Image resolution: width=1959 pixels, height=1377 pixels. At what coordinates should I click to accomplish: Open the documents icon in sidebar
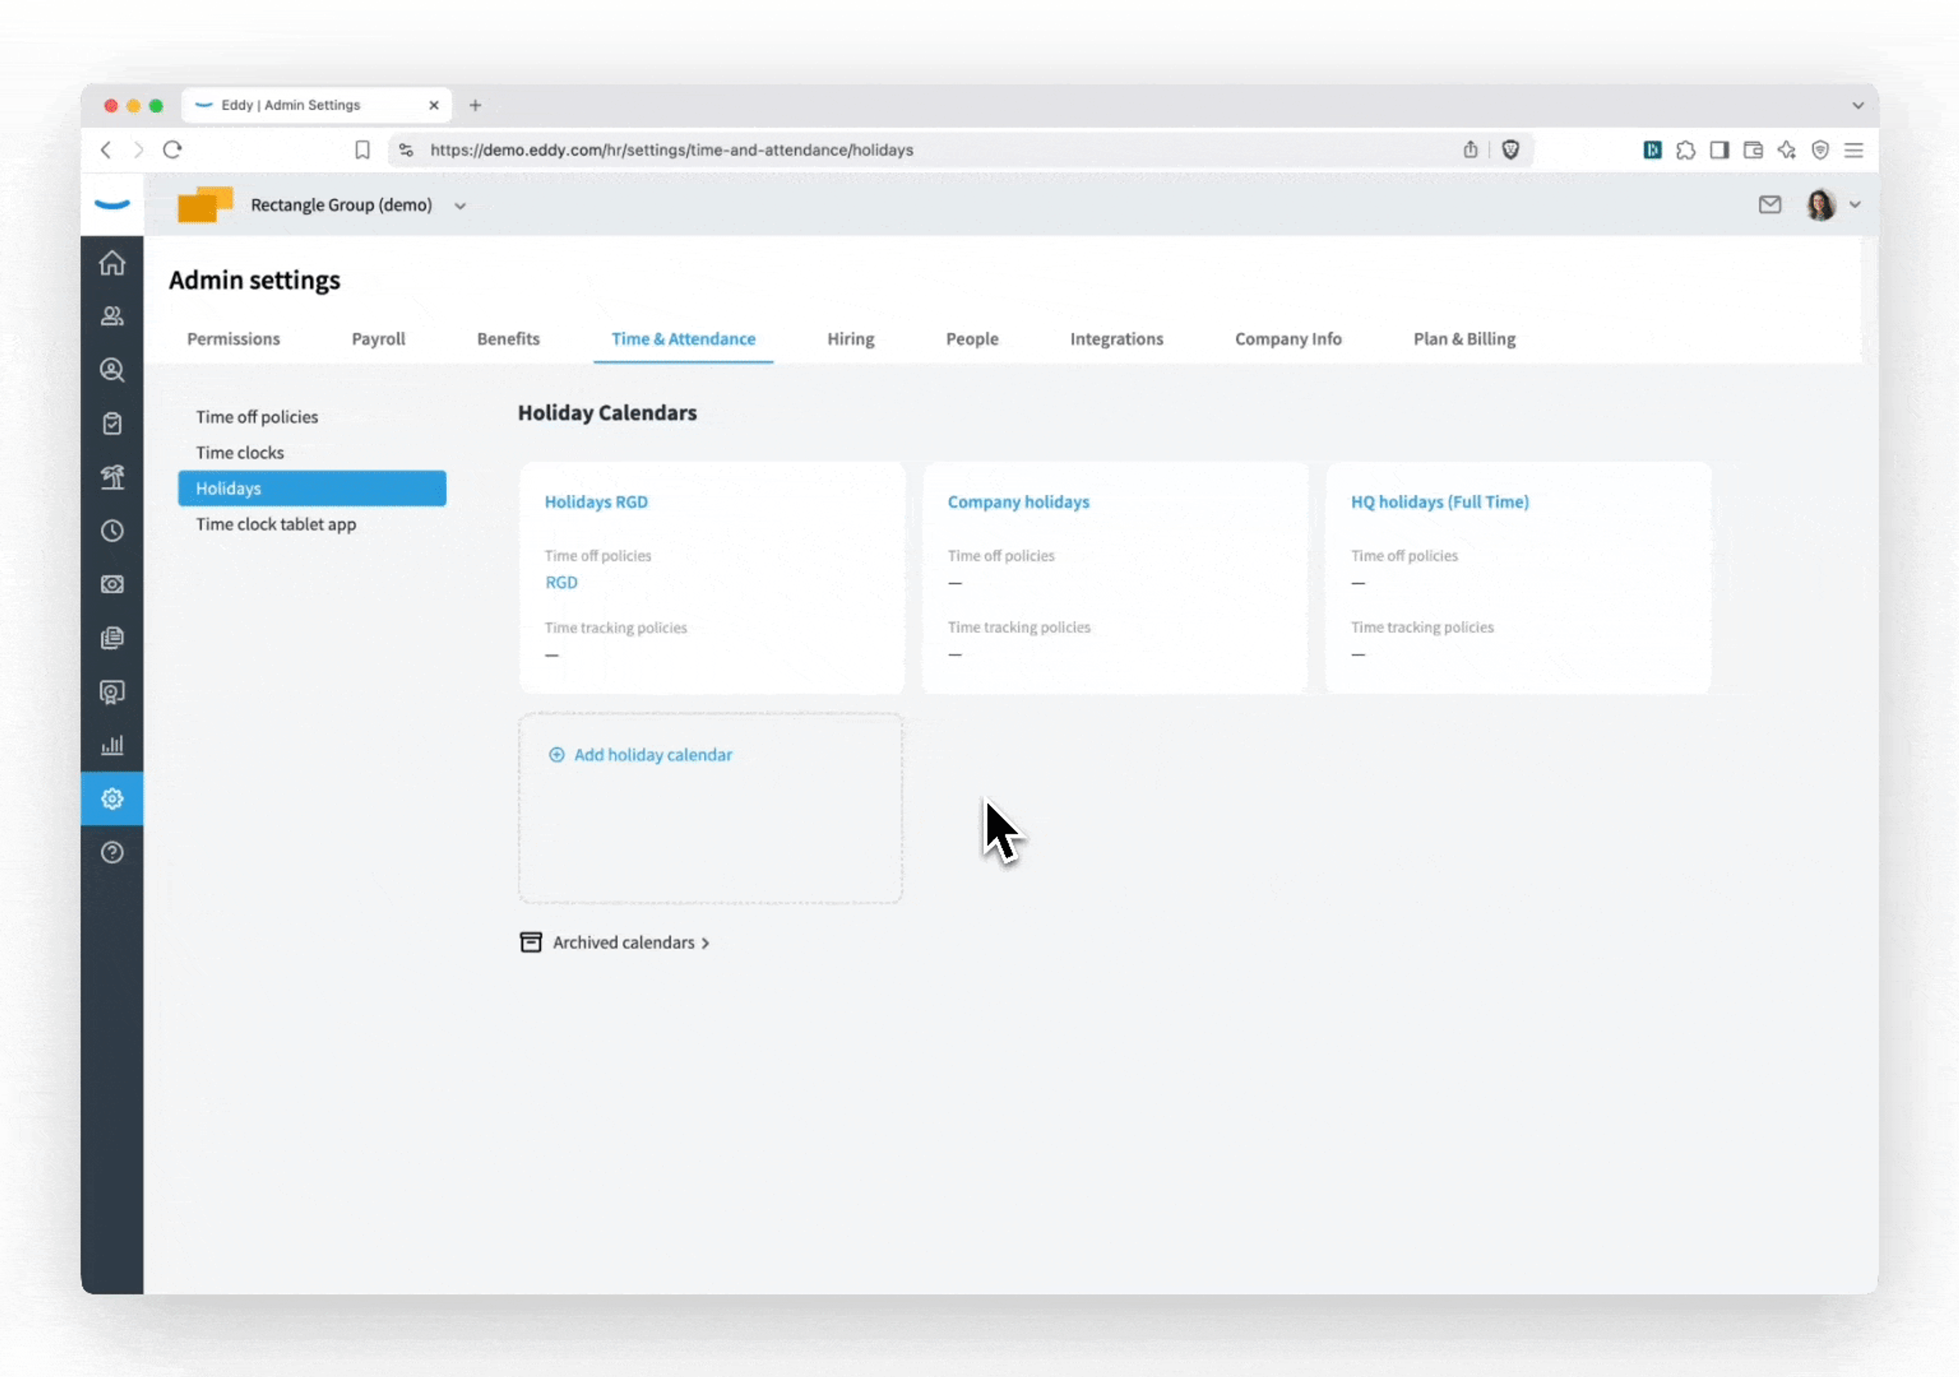pos(112,638)
